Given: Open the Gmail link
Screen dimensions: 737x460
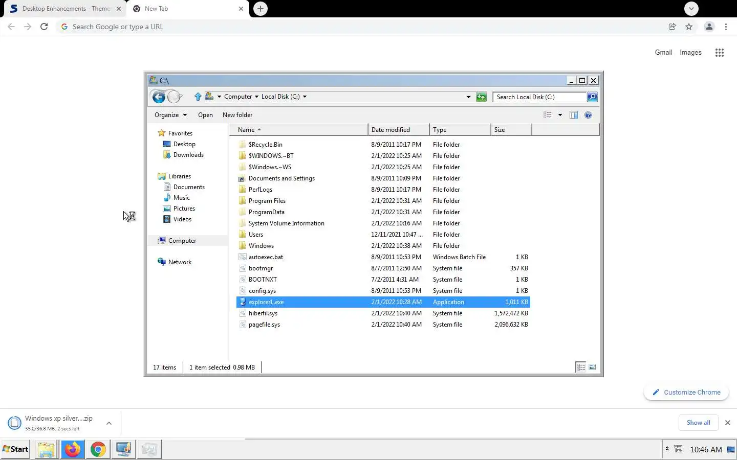Looking at the screenshot, I should tap(663, 53).
